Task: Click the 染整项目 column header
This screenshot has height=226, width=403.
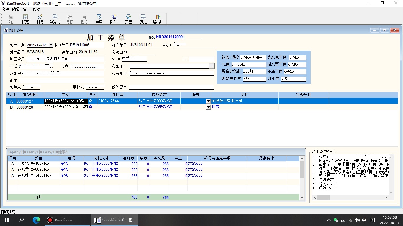Action: (x=304, y=95)
